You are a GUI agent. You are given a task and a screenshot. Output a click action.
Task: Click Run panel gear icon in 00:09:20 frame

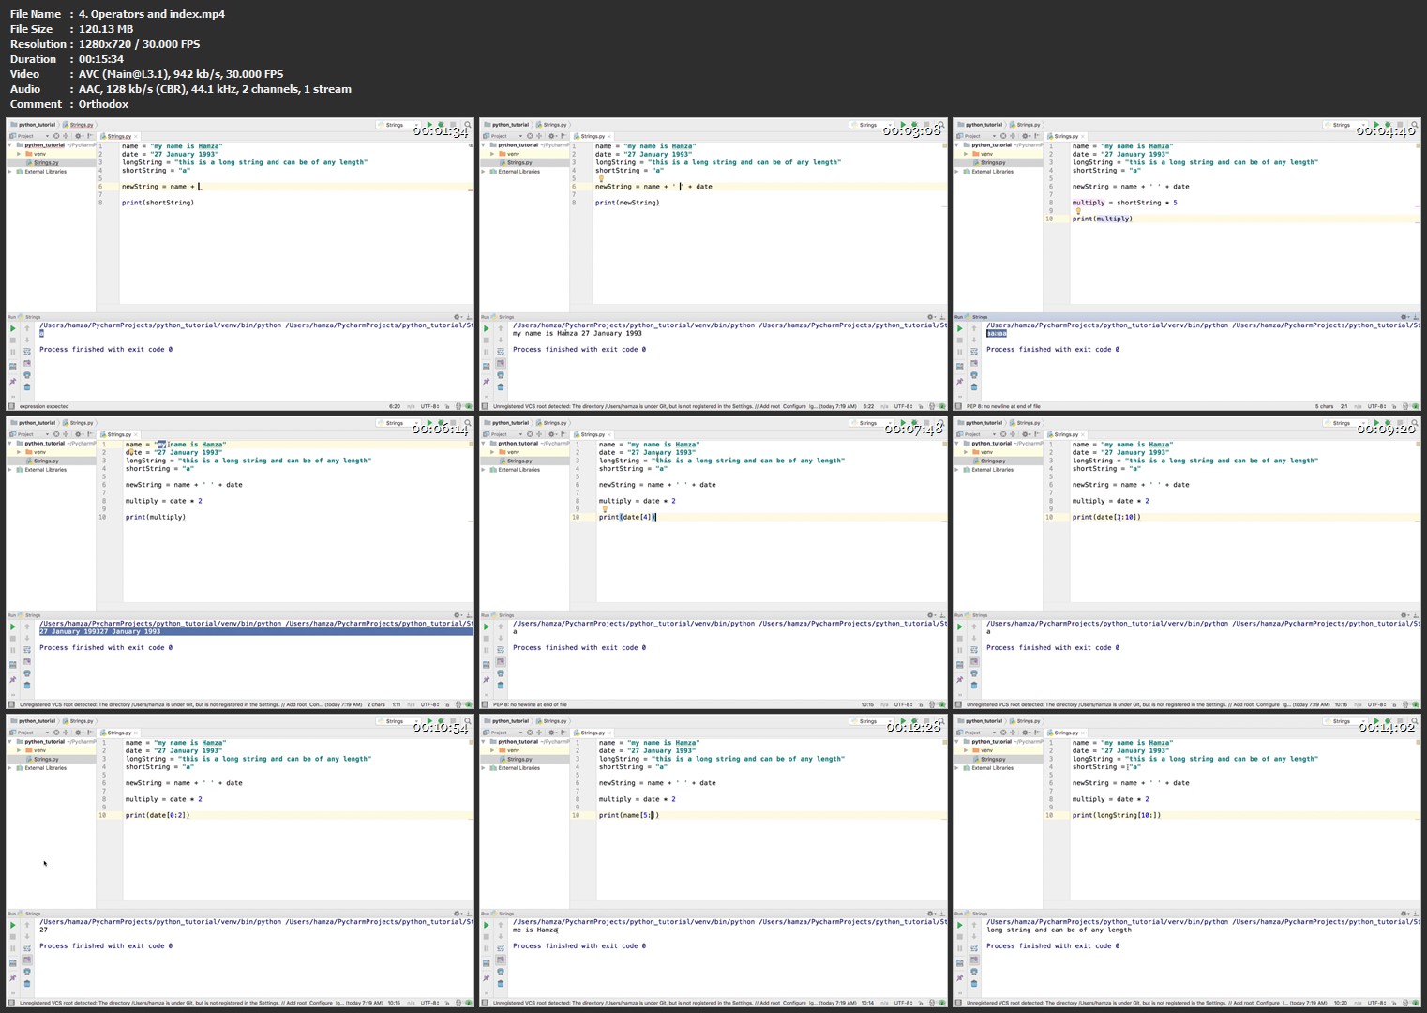1404,615
